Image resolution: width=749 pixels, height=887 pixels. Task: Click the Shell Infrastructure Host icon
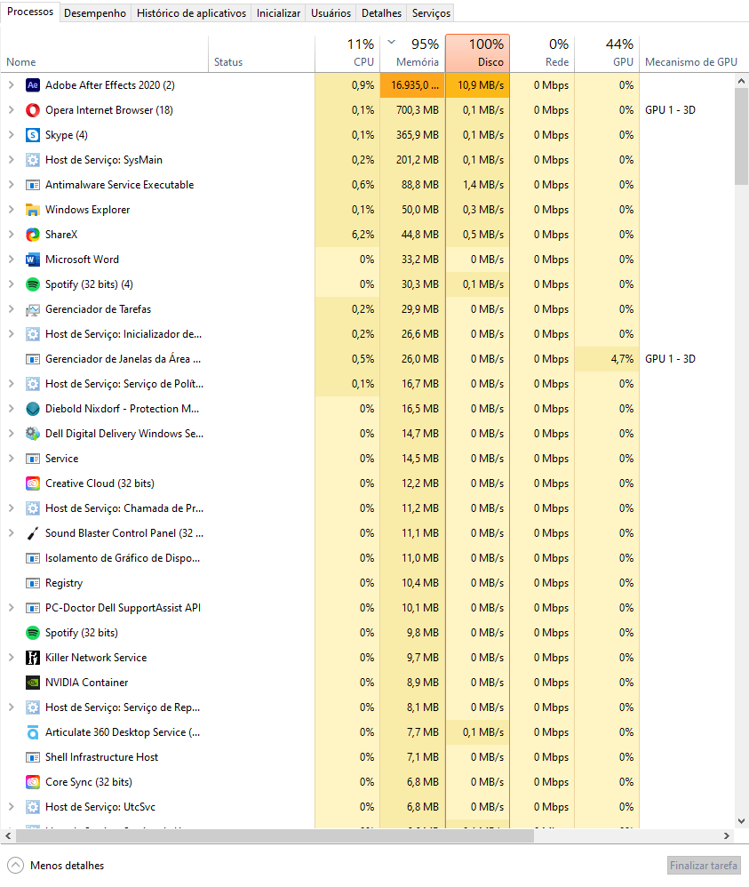pos(33,757)
